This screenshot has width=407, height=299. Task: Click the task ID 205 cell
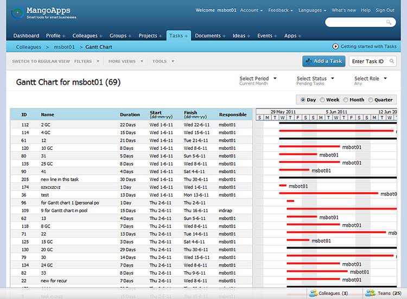click(x=25, y=180)
